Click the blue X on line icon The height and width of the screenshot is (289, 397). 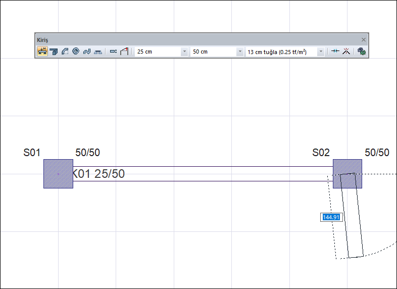(x=335, y=51)
